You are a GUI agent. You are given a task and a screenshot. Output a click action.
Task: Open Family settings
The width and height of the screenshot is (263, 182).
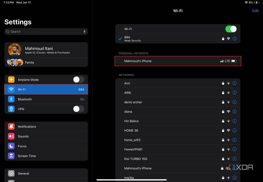tap(46, 62)
